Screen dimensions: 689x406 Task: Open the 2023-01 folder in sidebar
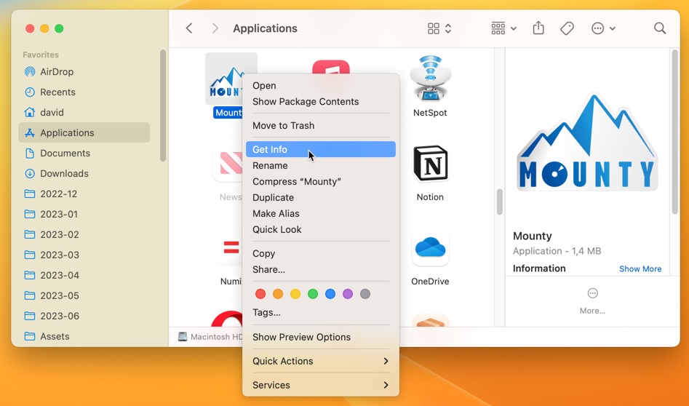84,214
